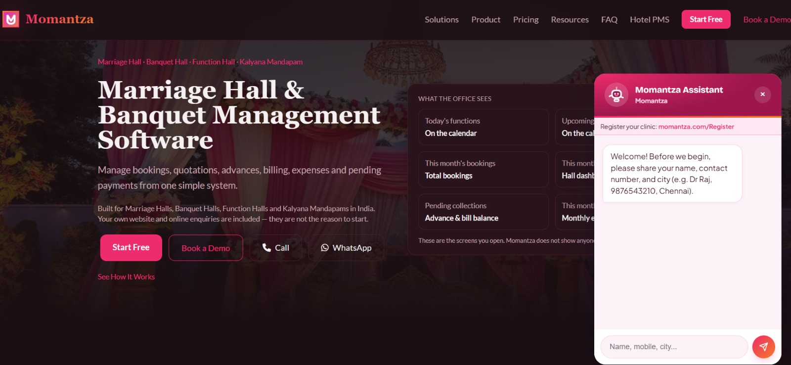Click the WhatsApp button
This screenshot has width=791, height=365.
(346, 248)
